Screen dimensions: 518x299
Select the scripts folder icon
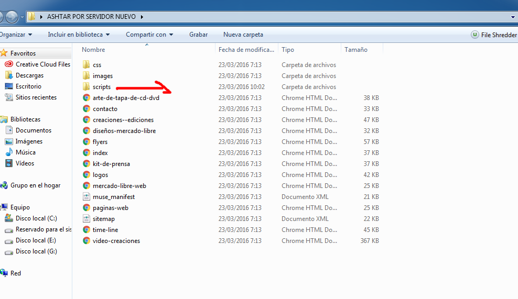(x=86, y=87)
